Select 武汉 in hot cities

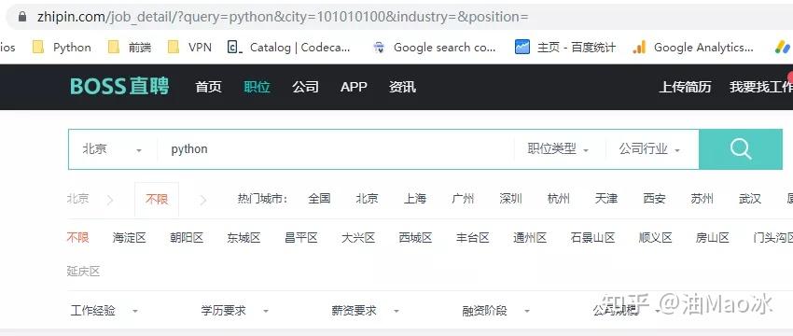tap(749, 199)
